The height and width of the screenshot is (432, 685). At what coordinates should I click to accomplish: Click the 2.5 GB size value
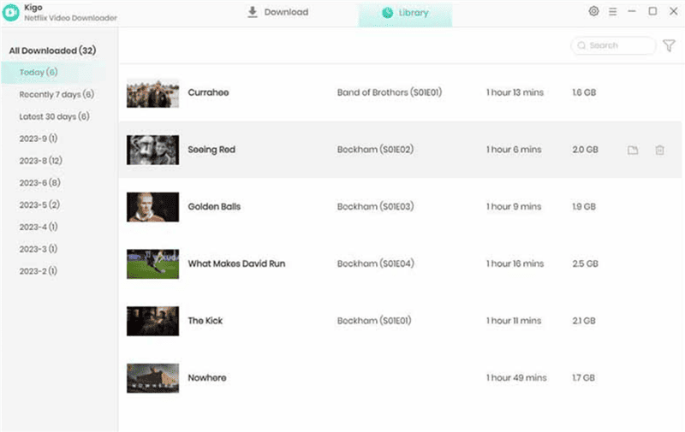click(585, 264)
